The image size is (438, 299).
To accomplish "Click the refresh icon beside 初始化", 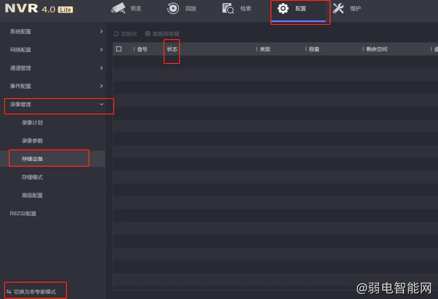I will (116, 34).
